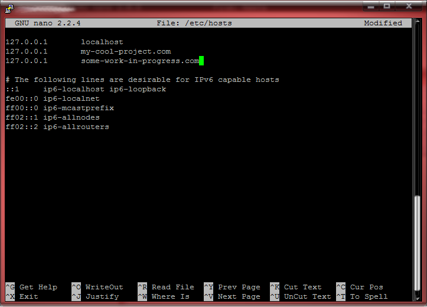427x307 pixels.
Task: Minimize the terminal window
Action: pos(370,6)
